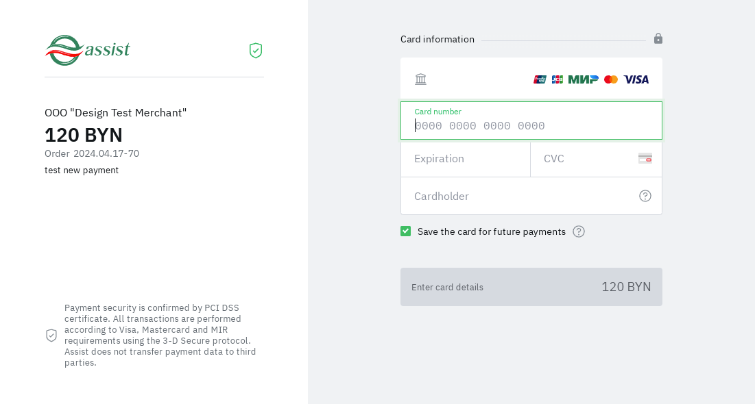Open the Cardholder help question mark
The width and height of the screenshot is (755, 404).
(645, 196)
